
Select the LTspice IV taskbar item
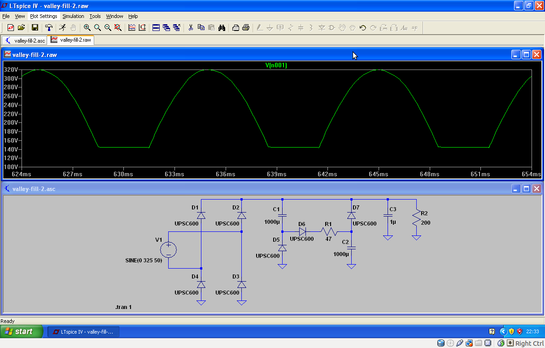[x=83, y=332]
